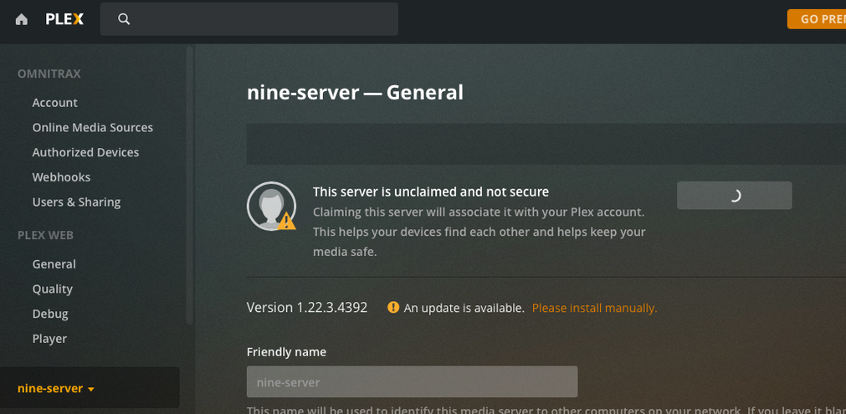The width and height of the screenshot is (846, 414).
Task: Open Online Media Sources settings
Action: 92,128
